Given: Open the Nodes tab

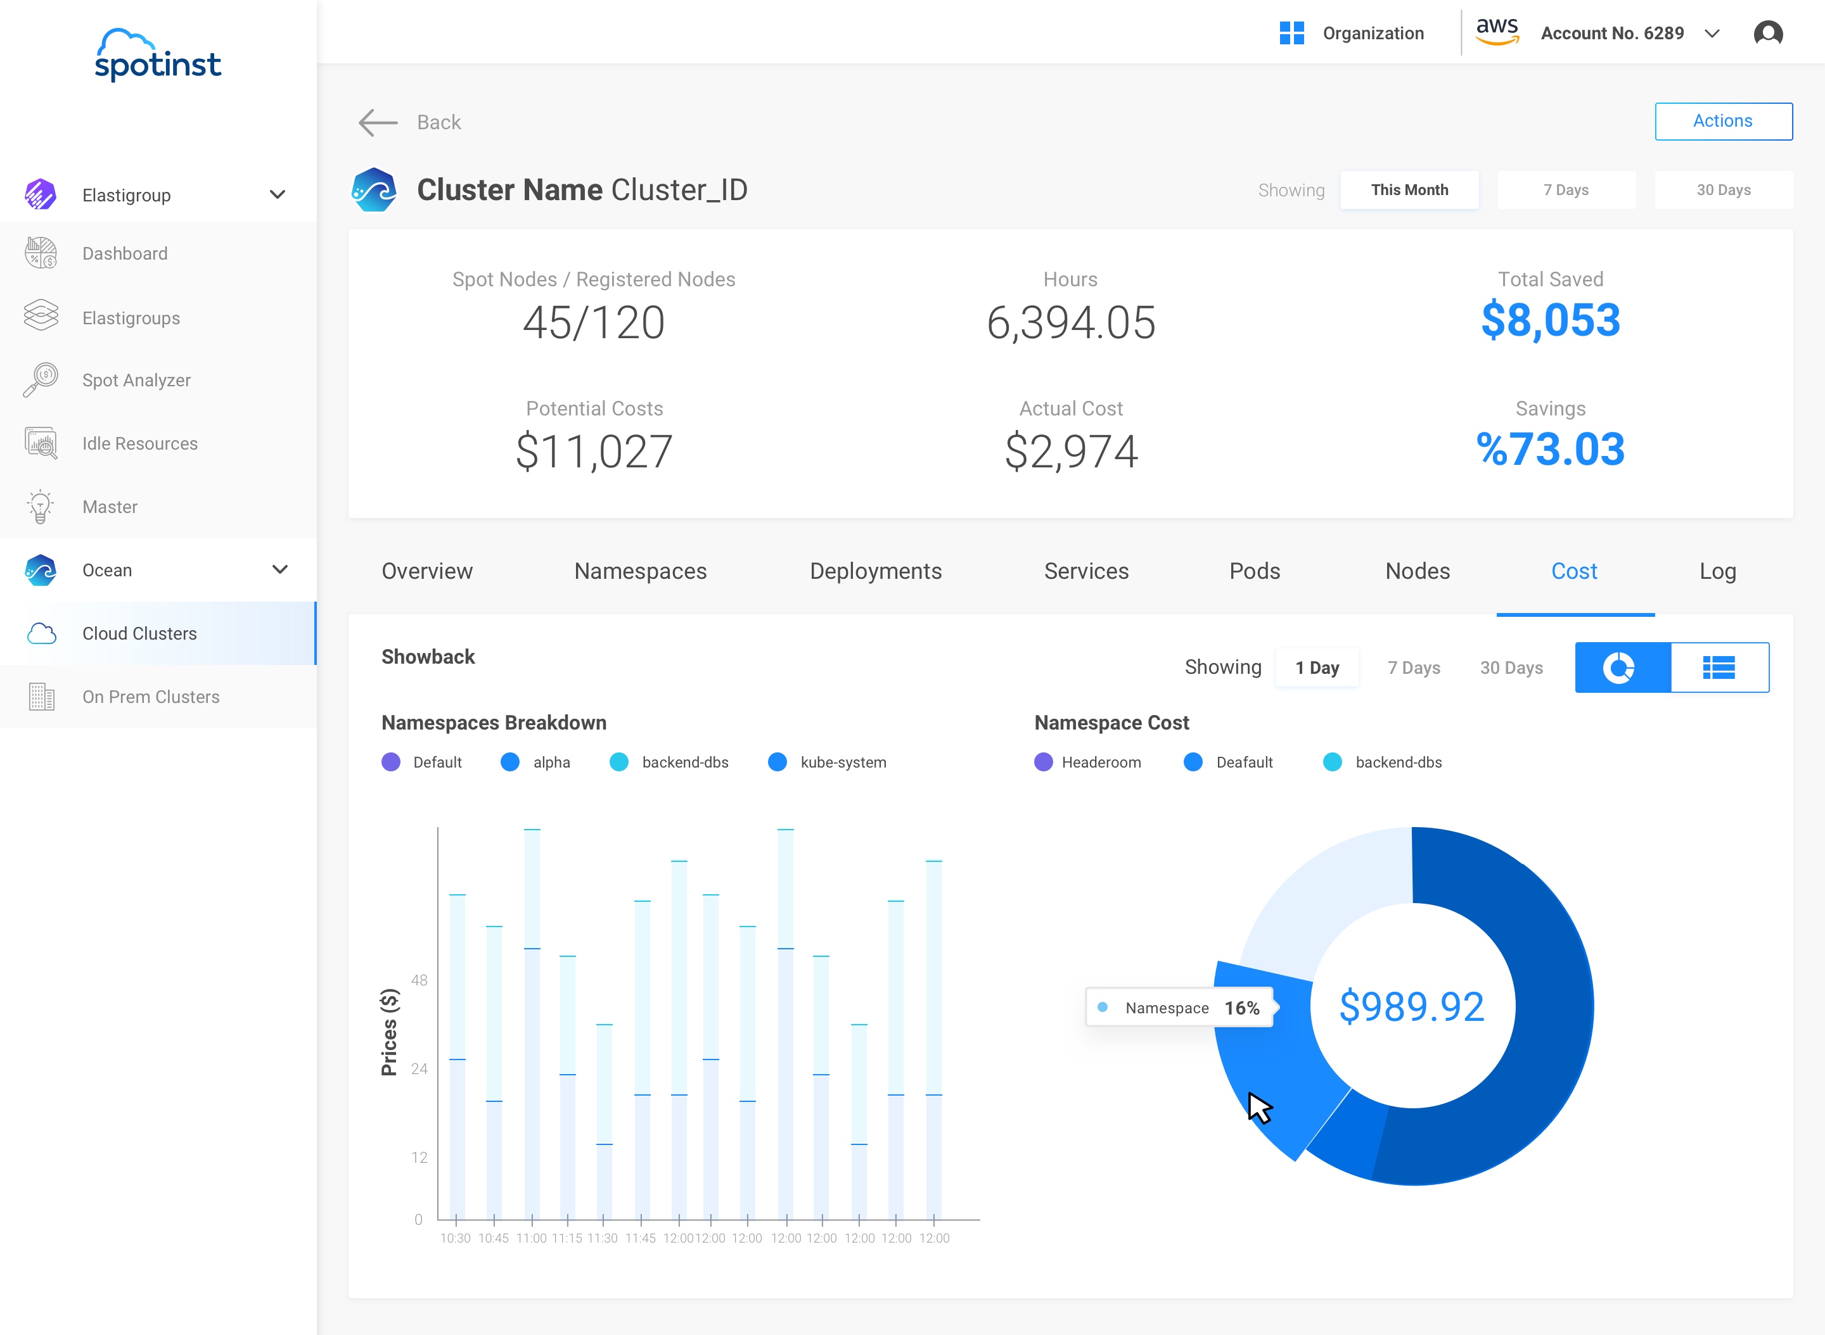Looking at the screenshot, I should (1417, 571).
